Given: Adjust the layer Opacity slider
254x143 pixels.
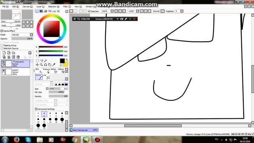Looking at the screenshot, I should coord(22,39).
